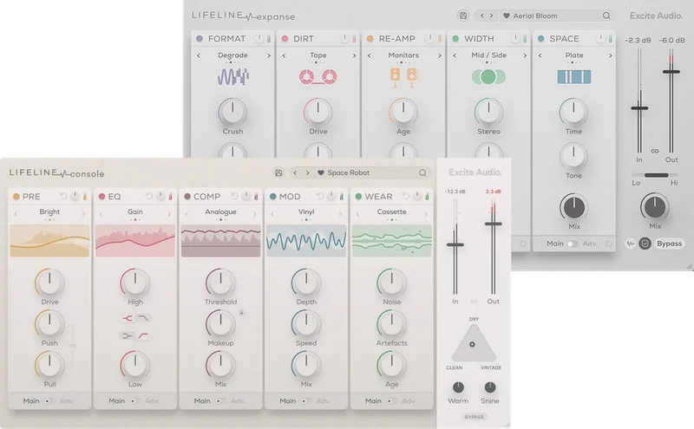
Task: Click the Out fader handle in Expanse
Action: pyautogui.click(x=671, y=71)
